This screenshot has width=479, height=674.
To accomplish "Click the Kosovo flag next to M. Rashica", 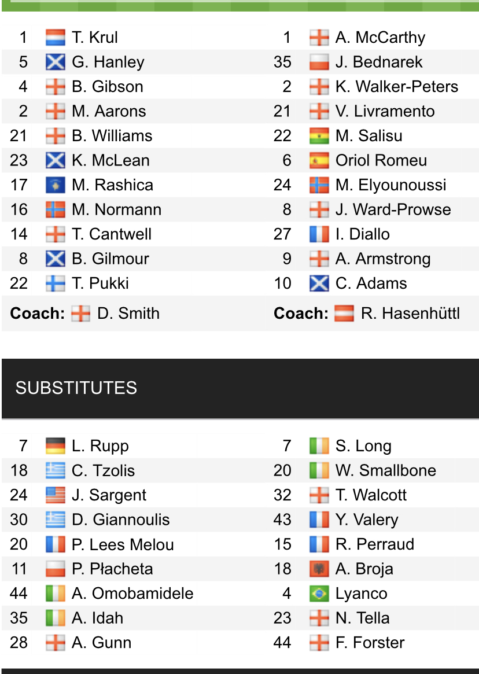I will click(56, 185).
